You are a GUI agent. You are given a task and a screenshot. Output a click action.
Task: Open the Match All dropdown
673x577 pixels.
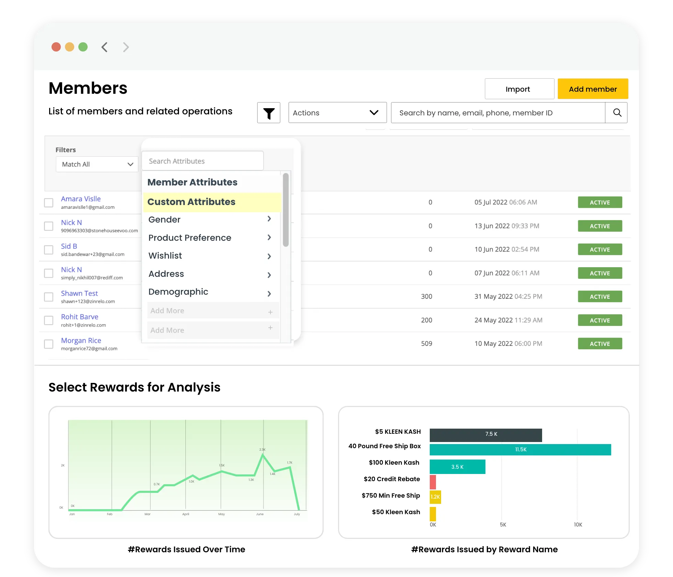tap(97, 164)
